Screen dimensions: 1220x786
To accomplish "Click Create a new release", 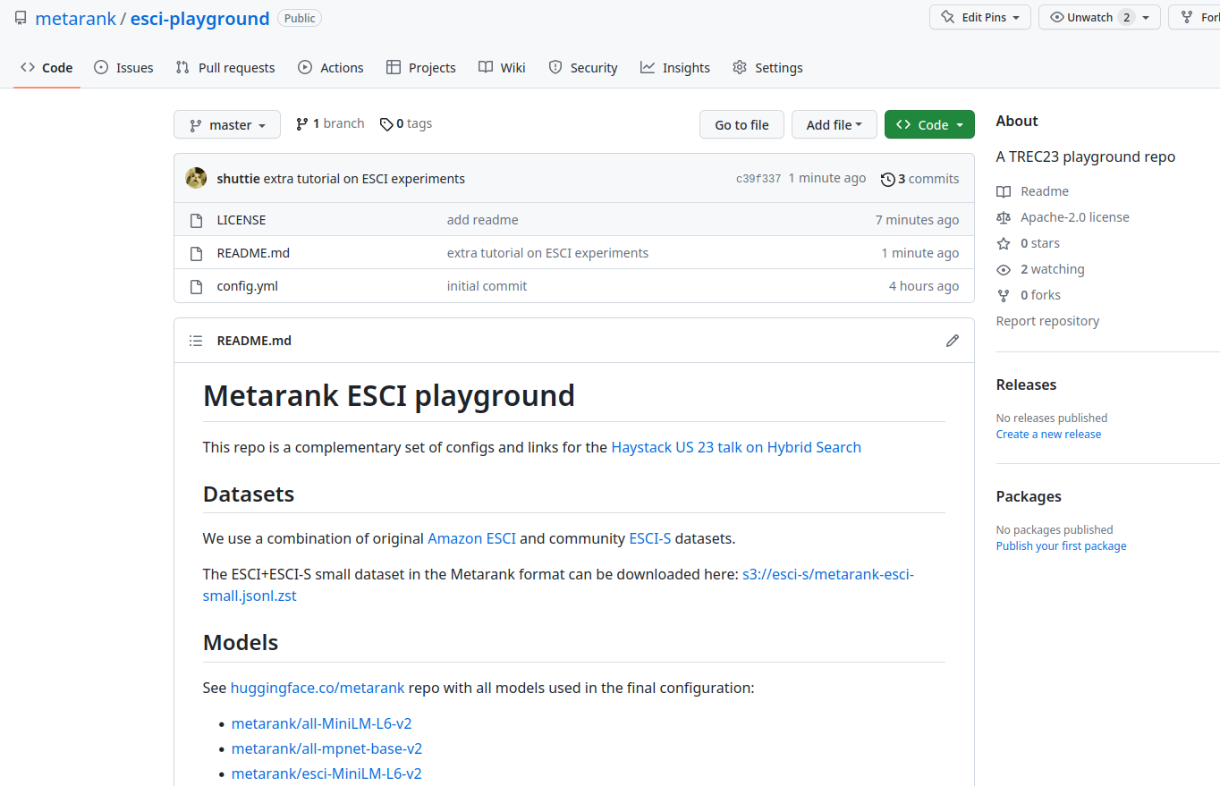I will (1048, 435).
